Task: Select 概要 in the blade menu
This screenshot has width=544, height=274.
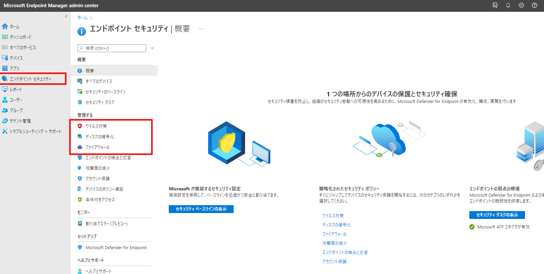Action: (x=114, y=70)
